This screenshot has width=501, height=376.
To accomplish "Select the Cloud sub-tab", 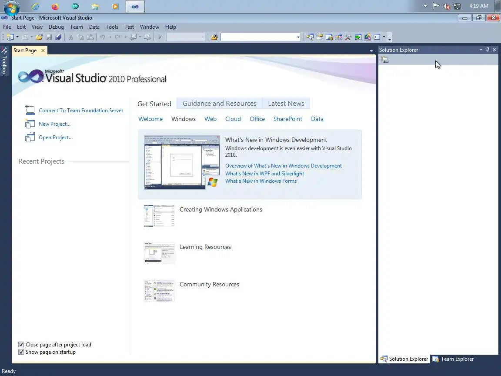I will pyautogui.click(x=233, y=119).
